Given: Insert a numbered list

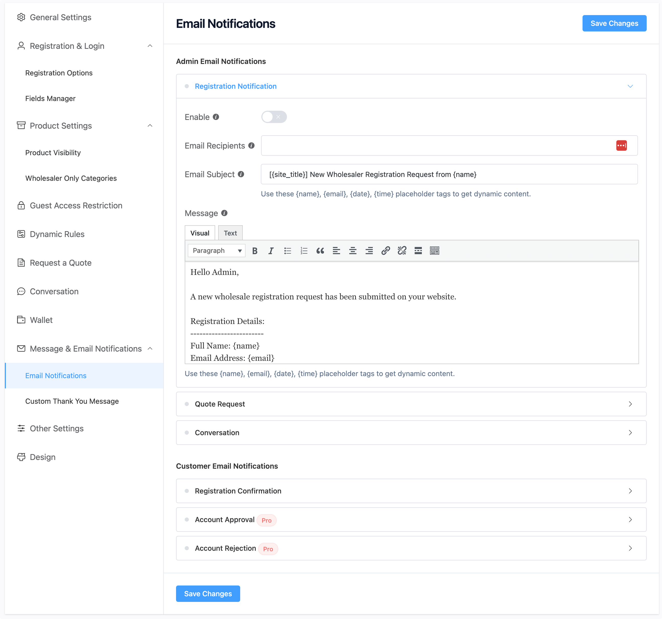Looking at the screenshot, I should pos(304,251).
